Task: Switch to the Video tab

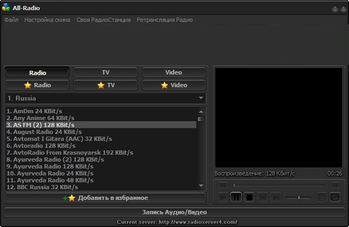Action: 174,73
